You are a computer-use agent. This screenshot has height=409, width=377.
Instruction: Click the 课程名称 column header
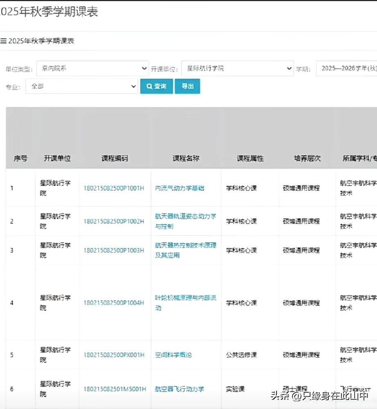tap(186, 159)
